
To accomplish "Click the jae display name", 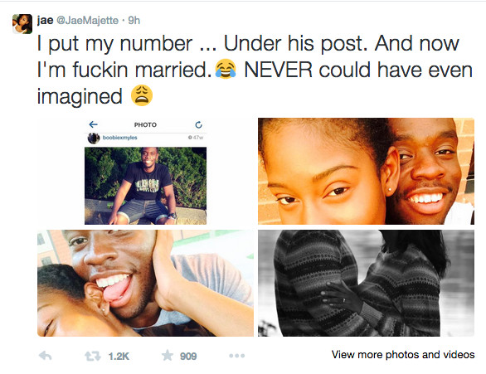I will tap(45, 20).
